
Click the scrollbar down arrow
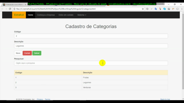[x=183, y=99]
